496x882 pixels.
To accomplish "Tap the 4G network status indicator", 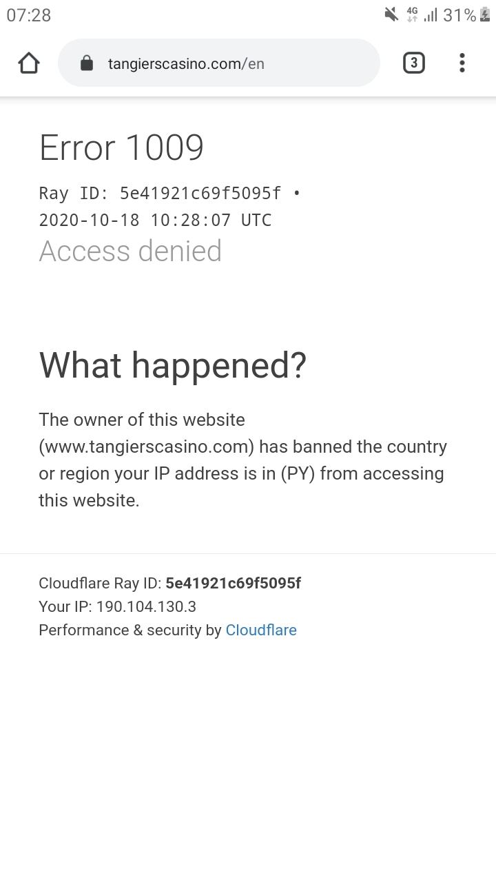I will tap(412, 14).
